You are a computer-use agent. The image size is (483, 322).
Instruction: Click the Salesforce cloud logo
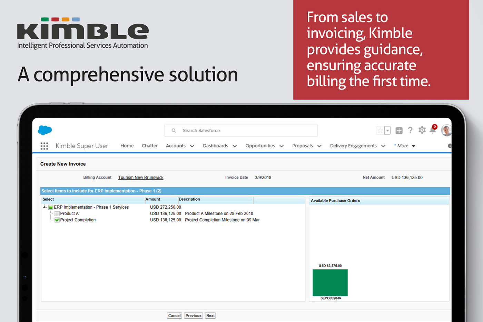(x=45, y=130)
